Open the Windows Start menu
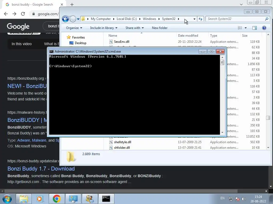This screenshot has height=204, width=273. coord(7,199)
